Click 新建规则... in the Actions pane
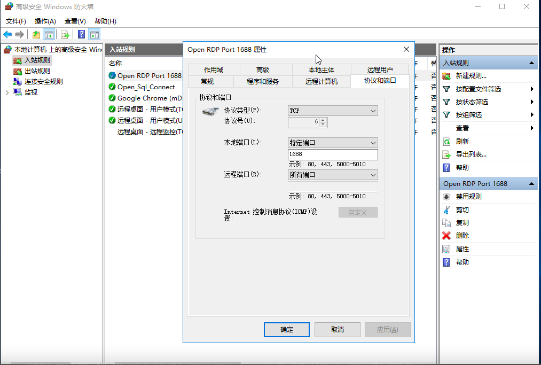The height and width of the screenshot is (365, 541). tap(471, 76)
